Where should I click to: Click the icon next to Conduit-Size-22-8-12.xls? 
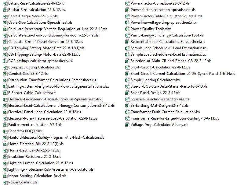[5, 74]
